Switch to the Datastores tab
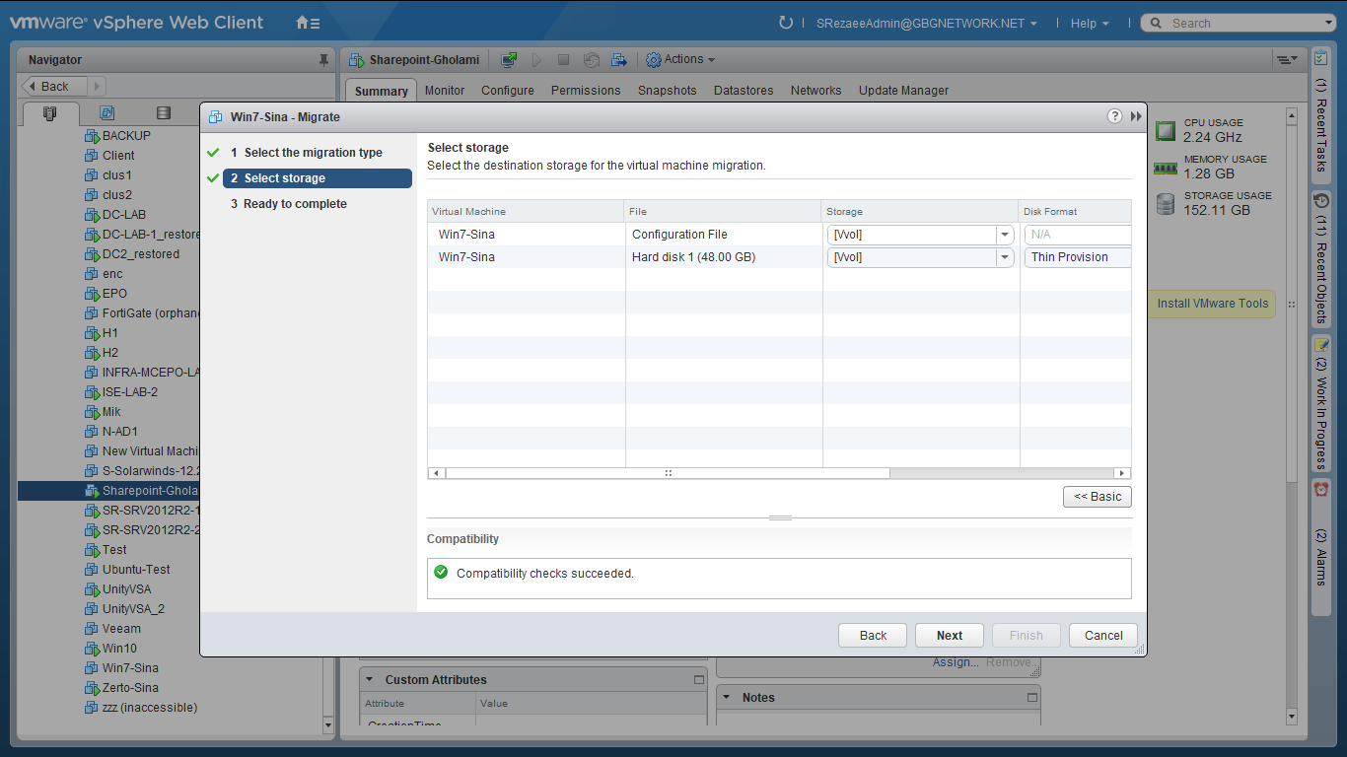1347x757 pixels. tap(744, 91)
